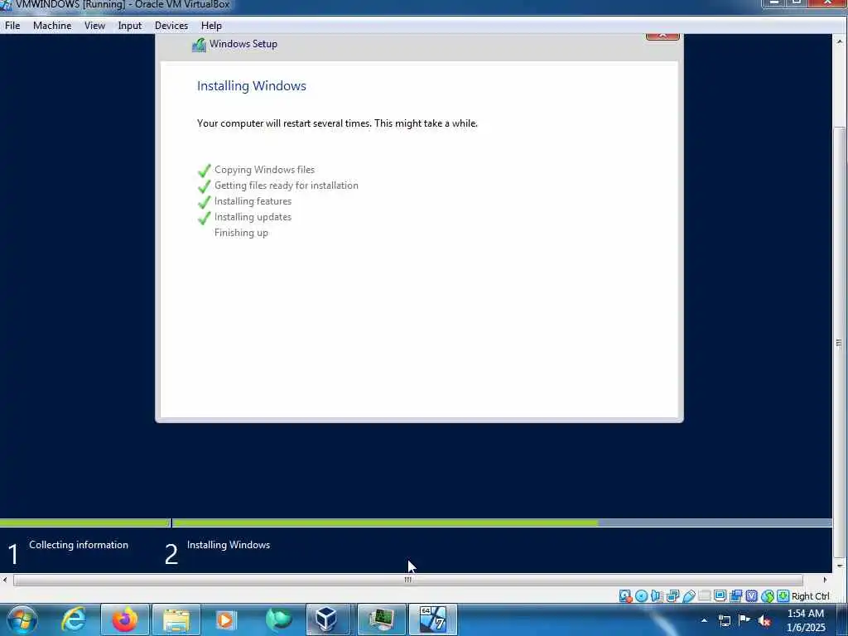Click the network adapters indicator icon
This screenshot has height=636, width=848.
[x=672, y=596]
